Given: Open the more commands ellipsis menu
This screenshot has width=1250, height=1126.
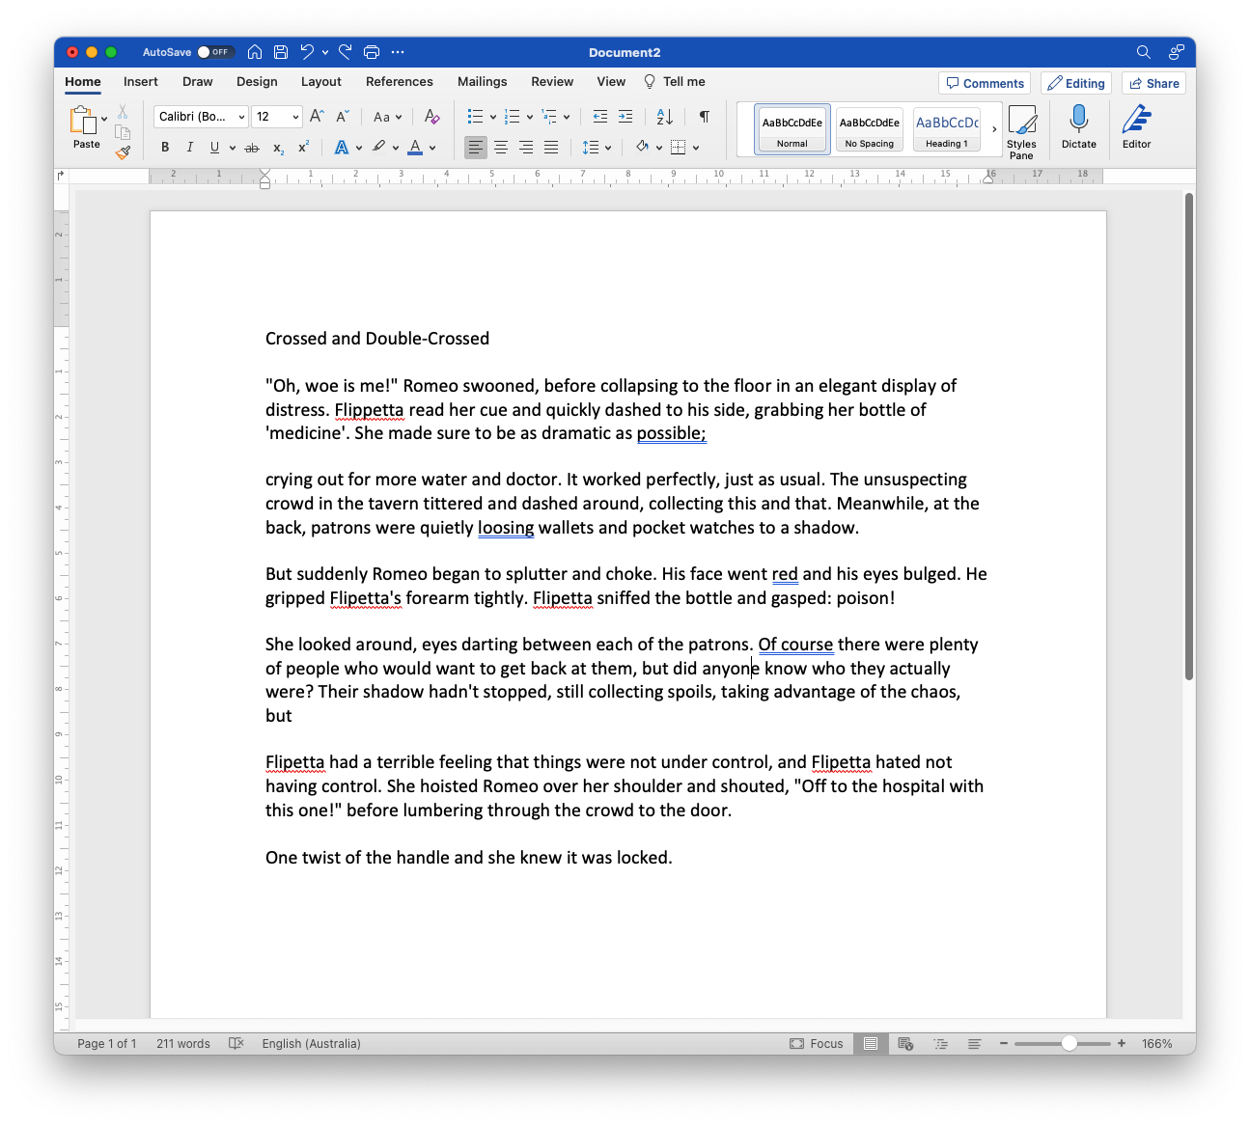Looking at the screenshot, I should [398, 52].
